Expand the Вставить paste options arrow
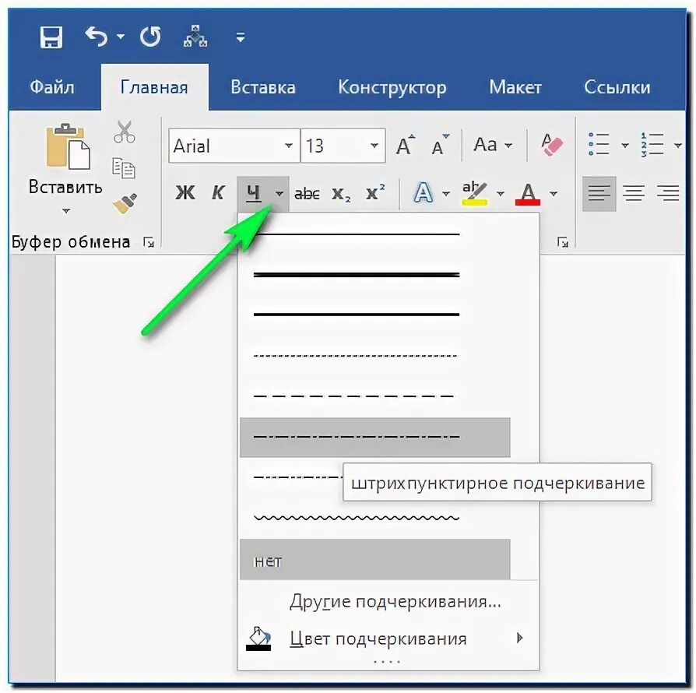696x693 pixels. click(x=66, y=210)
